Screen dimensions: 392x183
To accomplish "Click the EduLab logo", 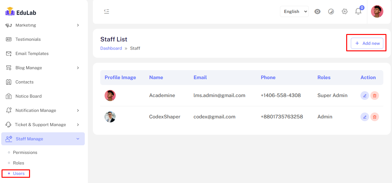I will pyautogui.click(x=21, y=12).
